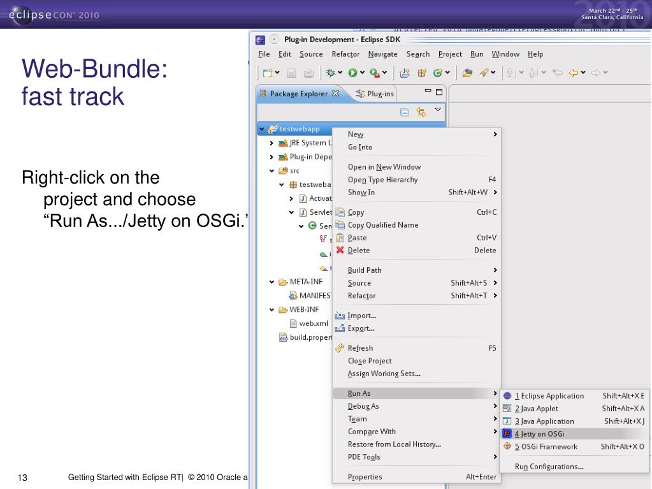The image size is (652, 489).
Task: Choose "4 Jetty on OSGi" in Run As submenu
Action: (574, 434)
